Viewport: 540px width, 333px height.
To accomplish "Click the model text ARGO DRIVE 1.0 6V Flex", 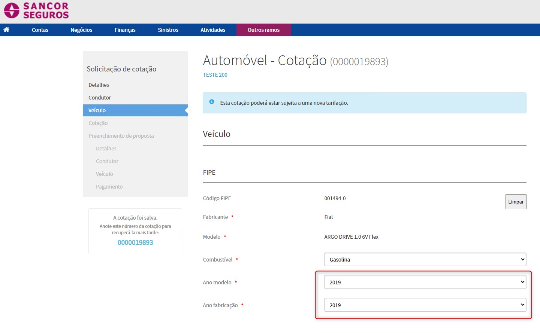I will [352, 237].
